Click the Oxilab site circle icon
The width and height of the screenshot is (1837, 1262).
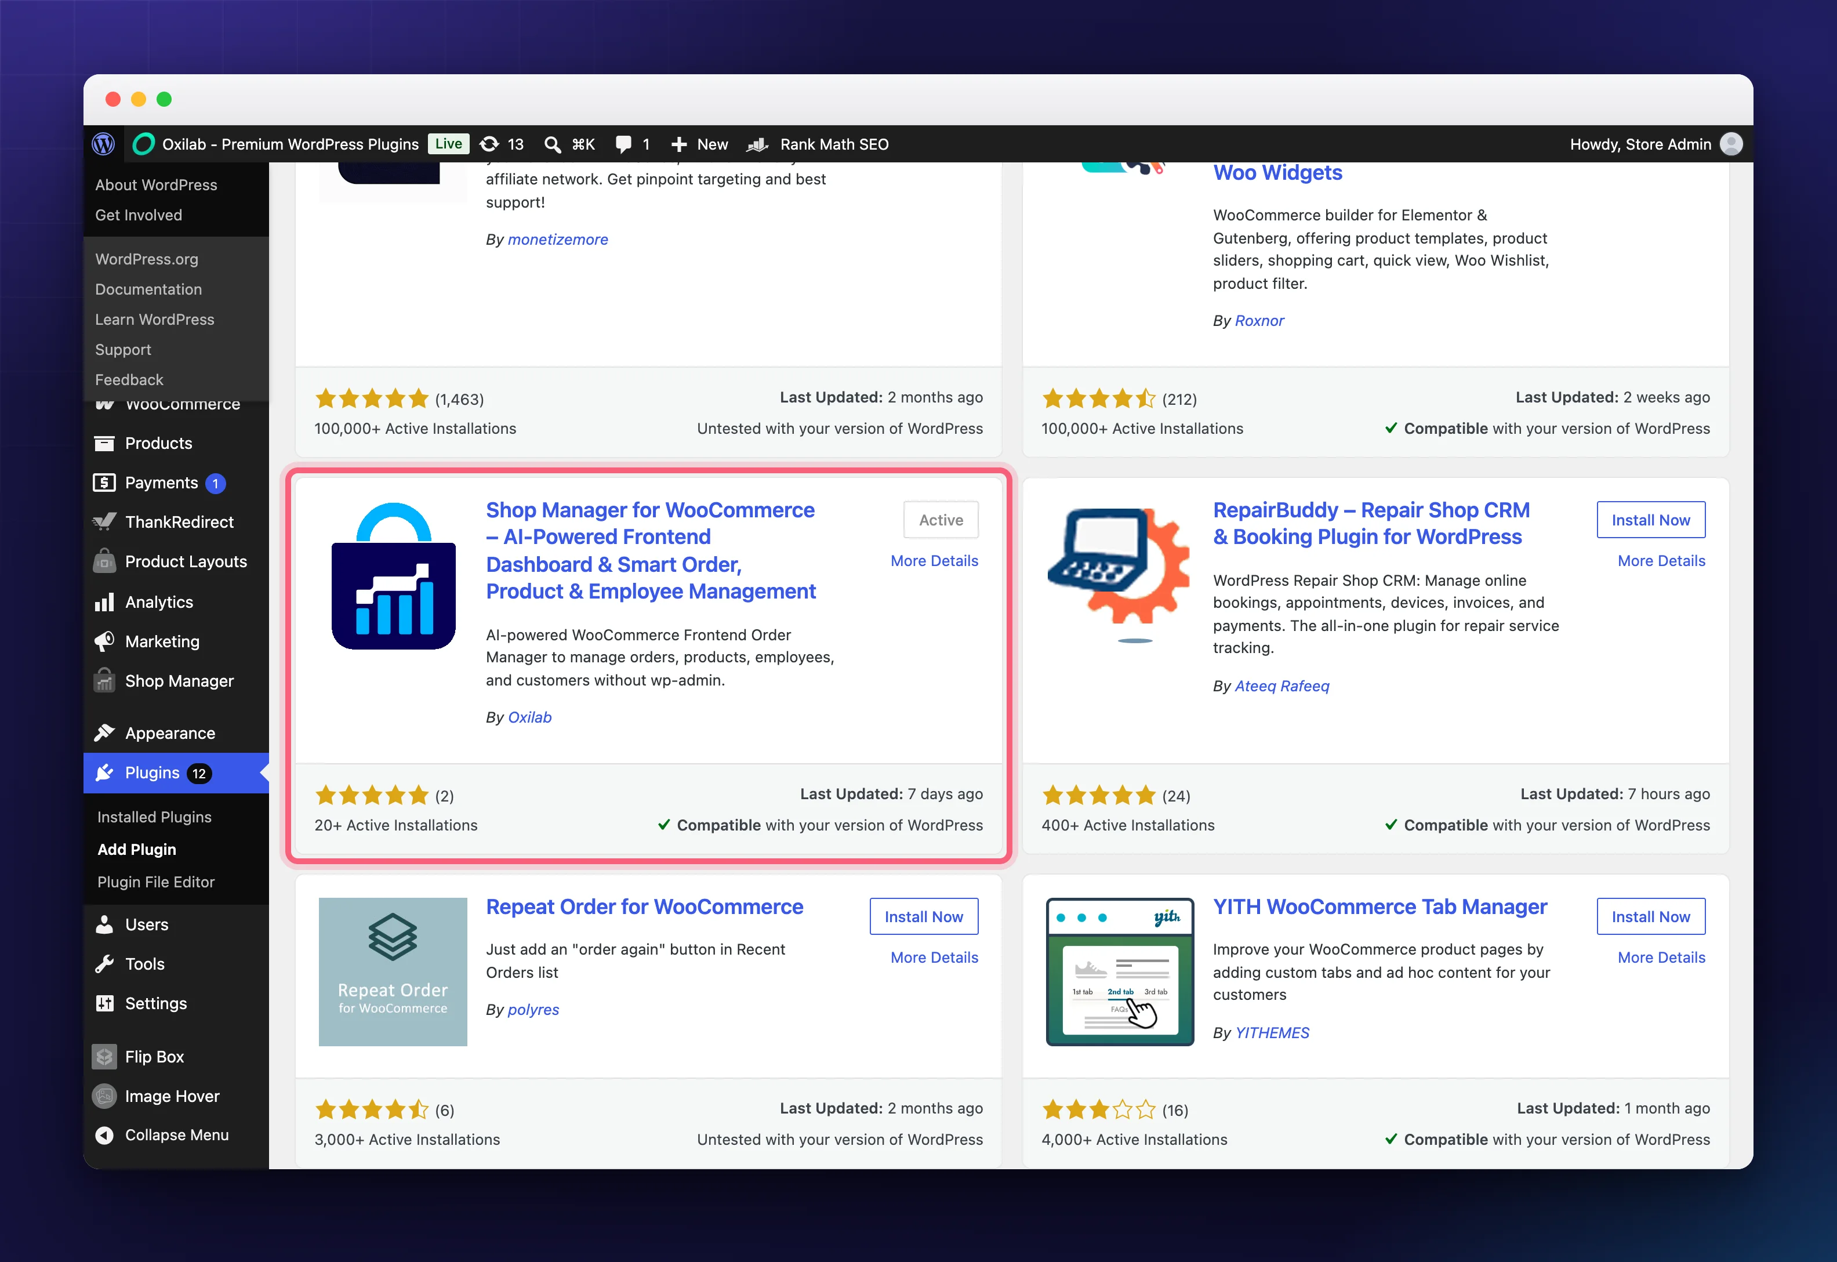click(x=143, y=144)
